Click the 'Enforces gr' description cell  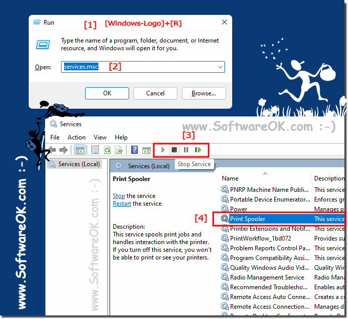pyautogui.click(x=329, y=200)
